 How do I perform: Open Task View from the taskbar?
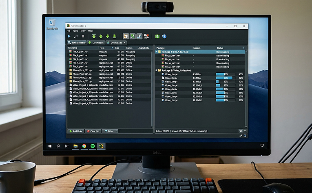click(x=66, y=146)
